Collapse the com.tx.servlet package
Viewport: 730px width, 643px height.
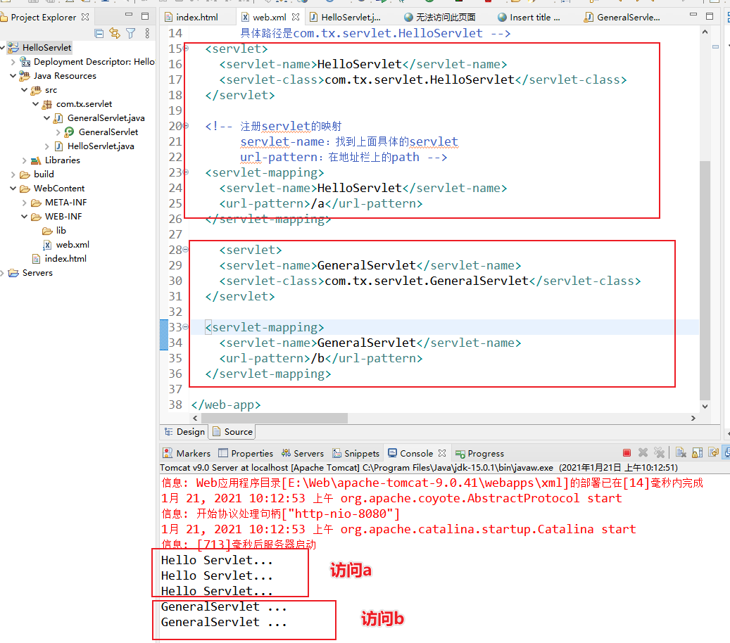(x=35, y=103)
